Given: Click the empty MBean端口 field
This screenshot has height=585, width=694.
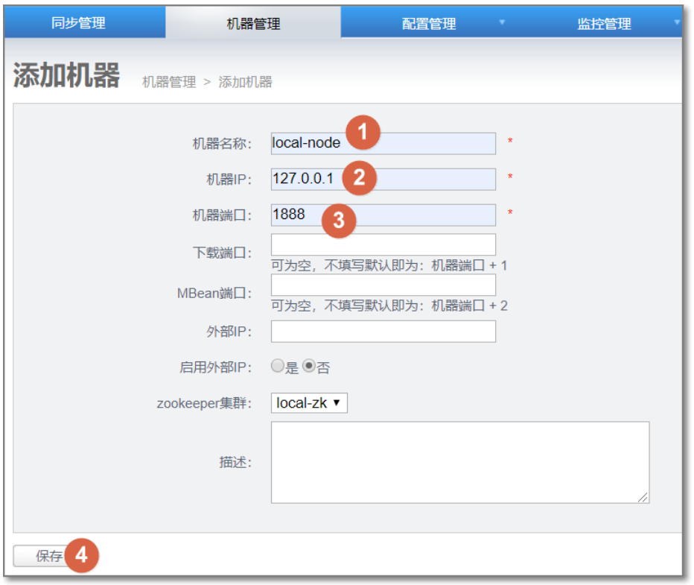Looking at the screenshot, I should coord(383,285).
